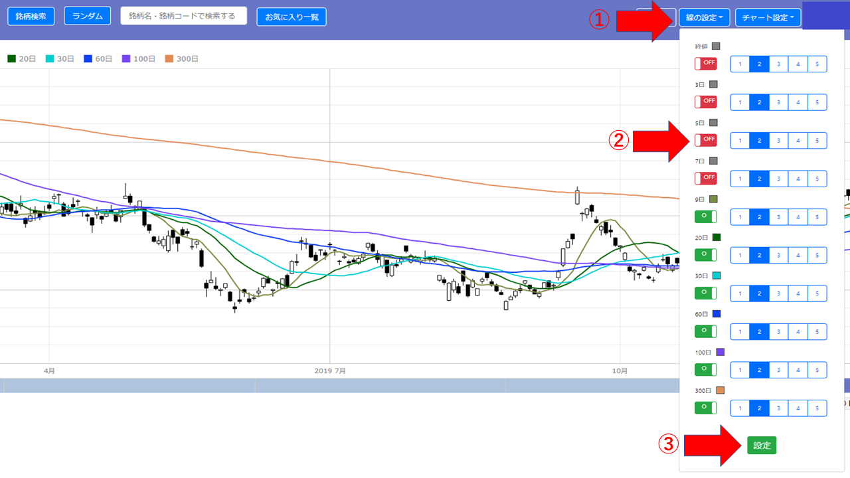Open the チャート設定 dropdown menu
This screenshot has height=478, width=850.
(x=768, y=17)
